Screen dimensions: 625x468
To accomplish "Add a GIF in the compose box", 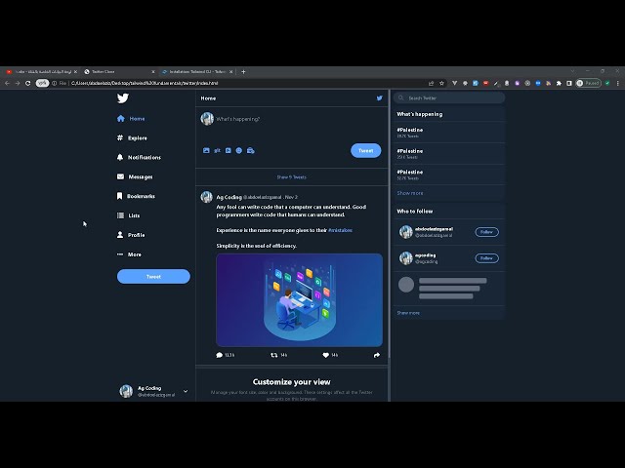I will pyautogui.click(x=217, y=150).
